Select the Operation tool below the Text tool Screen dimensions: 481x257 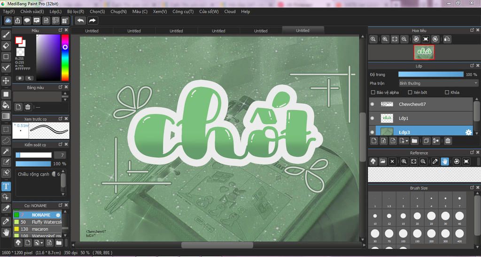pos(6,197)
